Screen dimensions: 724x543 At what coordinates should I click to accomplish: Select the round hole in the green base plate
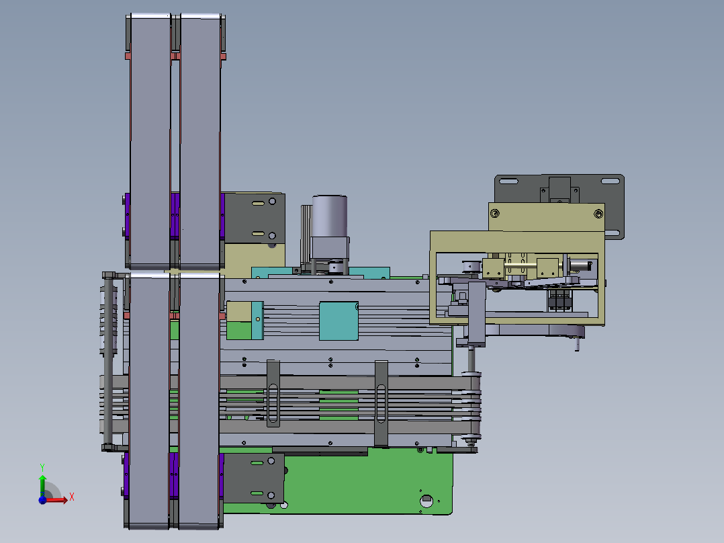426,500
